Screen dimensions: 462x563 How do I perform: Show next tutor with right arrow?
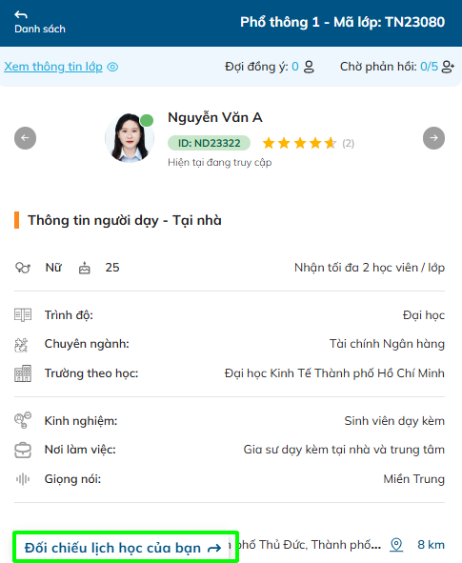433,138
